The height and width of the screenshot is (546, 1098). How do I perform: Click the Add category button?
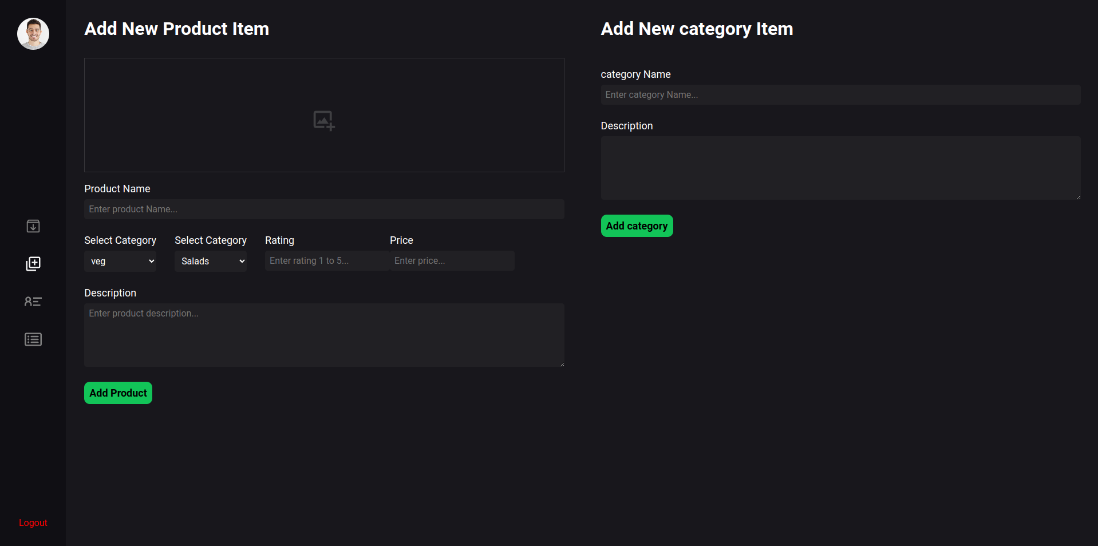coord(637,225)
